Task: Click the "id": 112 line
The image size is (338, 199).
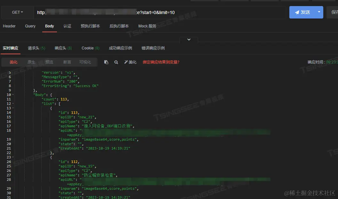Action: (x=69, y=162)
